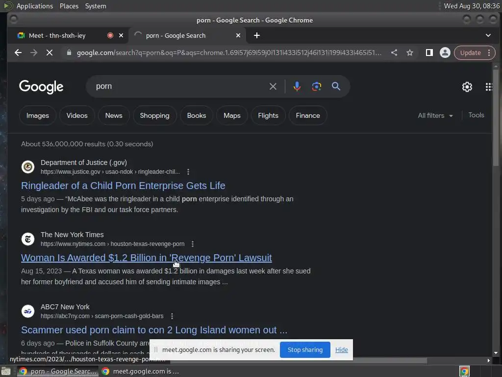Select the Images filter
Screen dimensions: 502x377
pyautogui.click(x=37, y=115)
